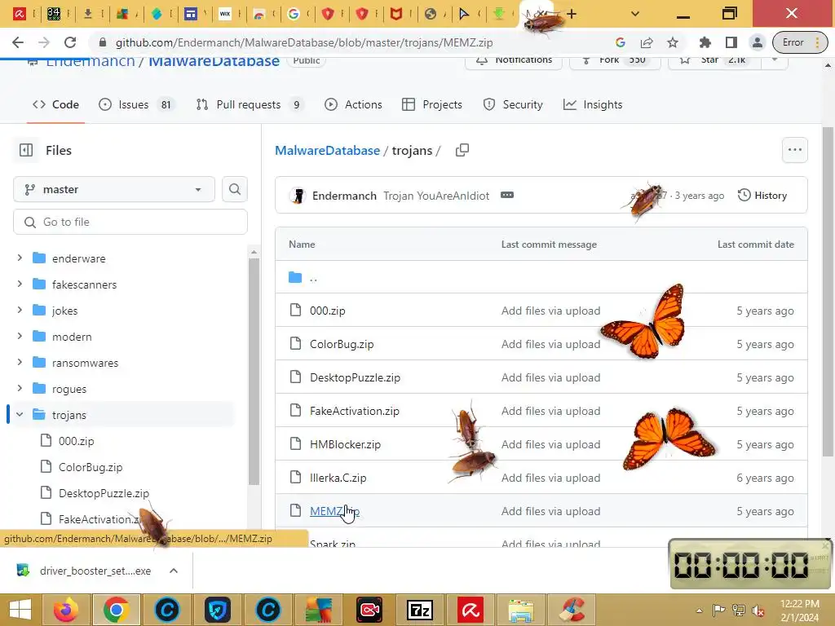Image resolution: width=835 pixels, height=626 pixels.
Task: Collapse the Files side panel icon
Action: 26,150
